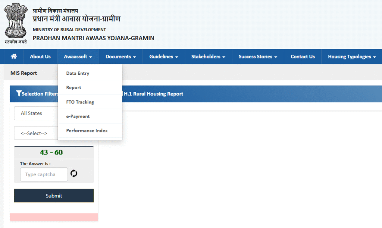Select Data Entry from Awaassoft menu
382x228 pixels.
90,73
